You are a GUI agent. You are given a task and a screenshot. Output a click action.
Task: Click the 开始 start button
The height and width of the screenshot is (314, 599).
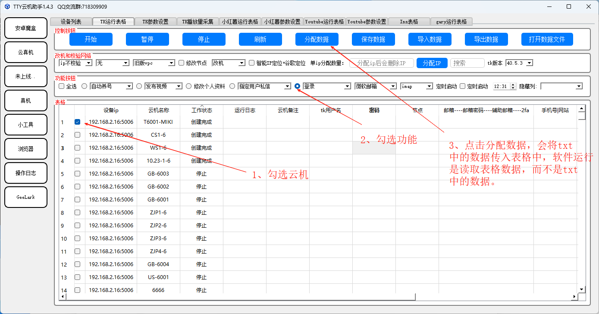coord(91,39)
